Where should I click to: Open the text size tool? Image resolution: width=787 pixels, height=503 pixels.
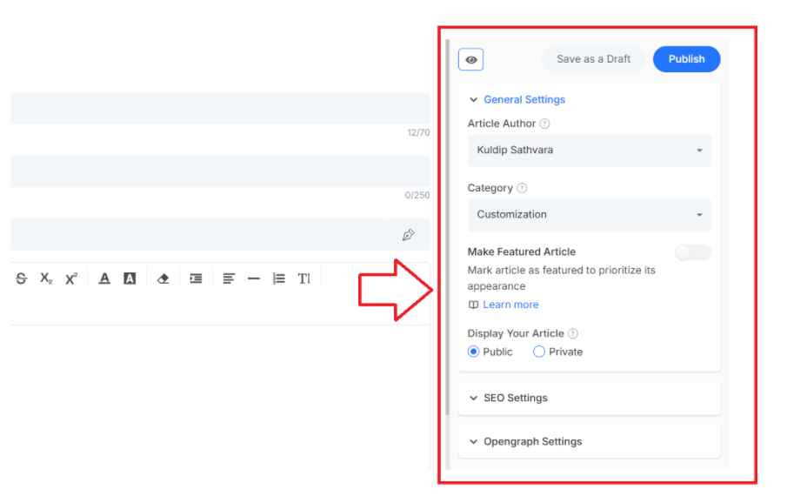[304, 278]
